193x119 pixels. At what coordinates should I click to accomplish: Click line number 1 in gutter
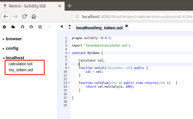click(66, 38)
